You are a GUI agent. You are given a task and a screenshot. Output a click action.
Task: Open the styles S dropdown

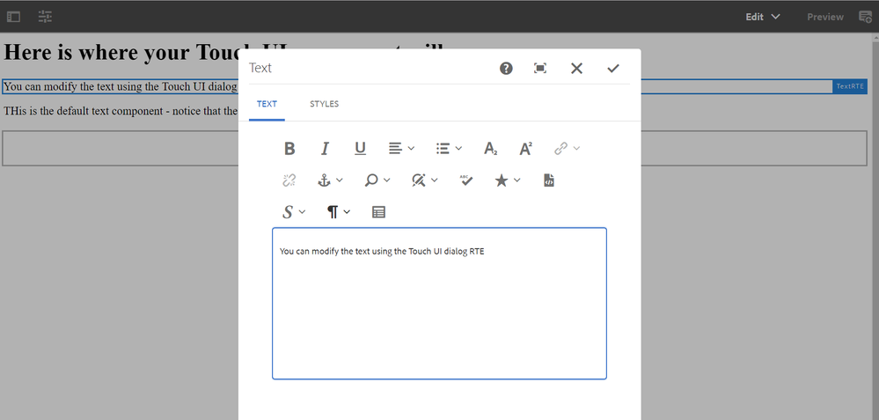(x=294, y=212)
